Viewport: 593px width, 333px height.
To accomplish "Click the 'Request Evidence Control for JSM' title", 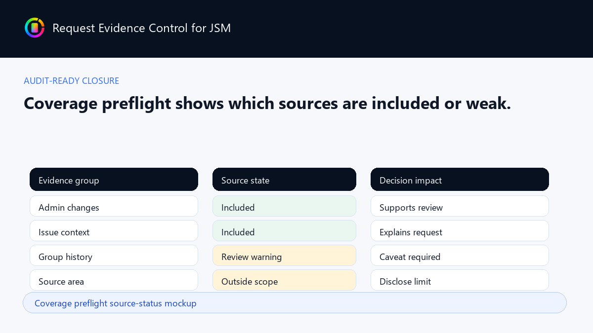I will point(141,28).
